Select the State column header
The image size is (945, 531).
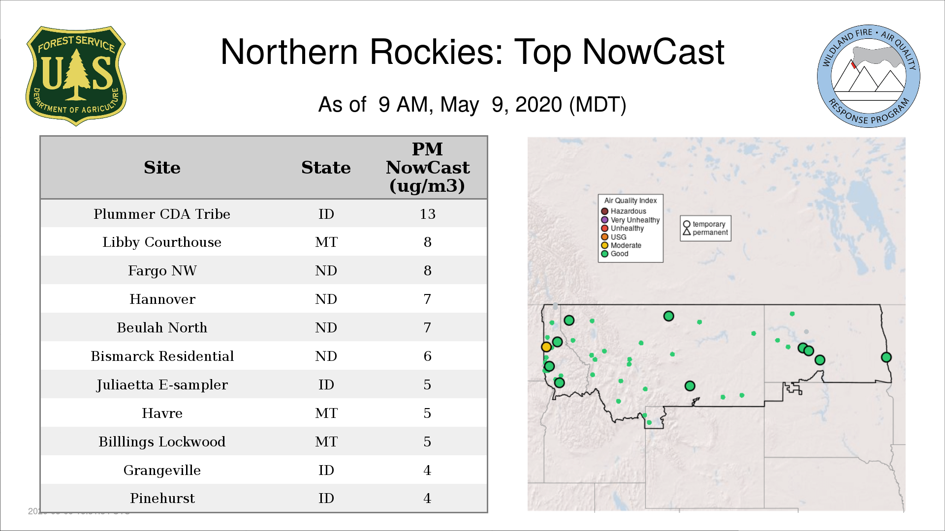[326, 168]
